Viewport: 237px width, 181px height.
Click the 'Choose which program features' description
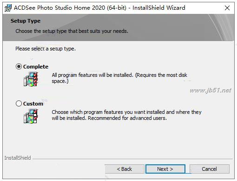click(x=126, y=115)
